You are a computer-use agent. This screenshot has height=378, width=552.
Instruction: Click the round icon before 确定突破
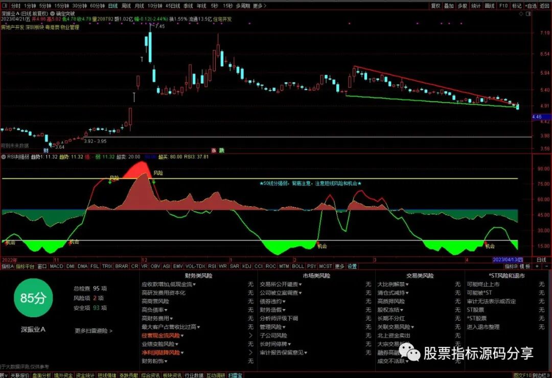(52, 13)
